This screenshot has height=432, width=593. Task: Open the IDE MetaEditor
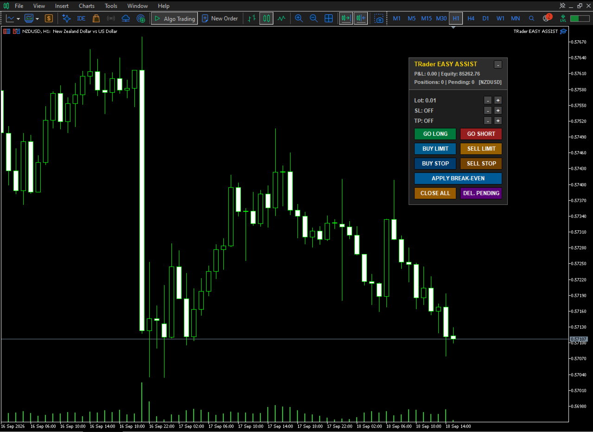pos(81,19)
